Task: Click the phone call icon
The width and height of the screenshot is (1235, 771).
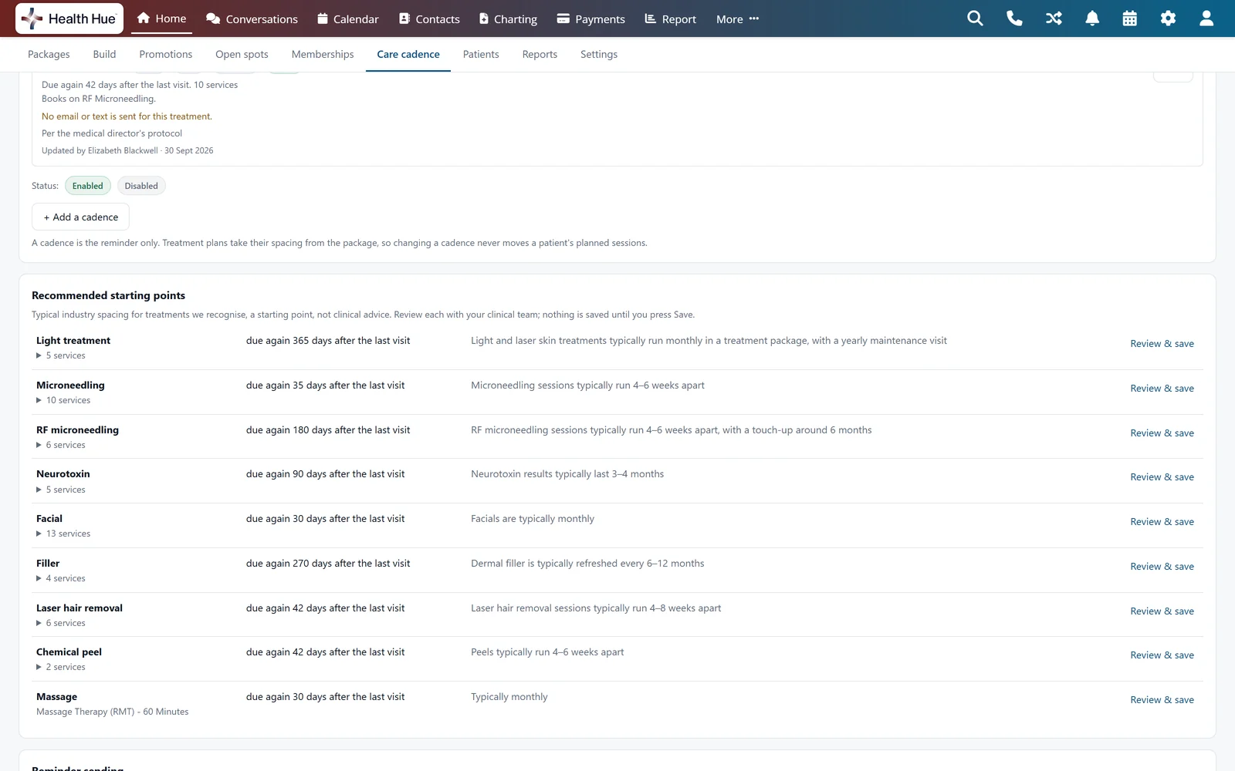Action: [1014, 19]
